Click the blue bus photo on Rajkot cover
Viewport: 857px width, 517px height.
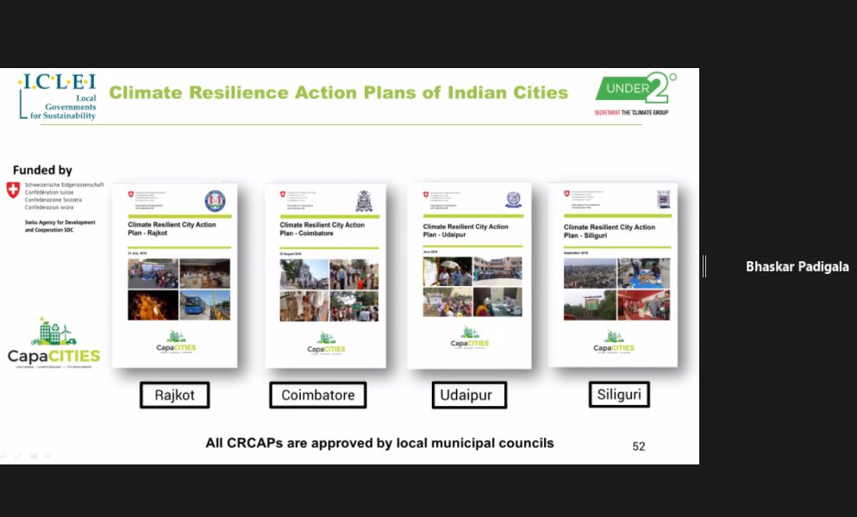[x=205, y=305]
